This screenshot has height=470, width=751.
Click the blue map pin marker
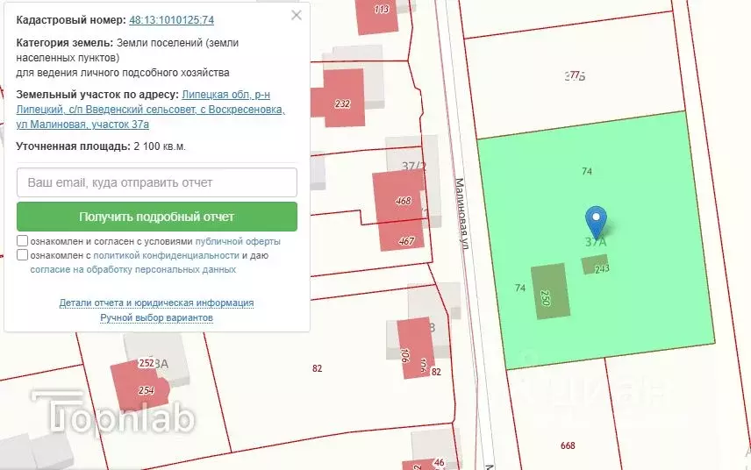(596, 219)
